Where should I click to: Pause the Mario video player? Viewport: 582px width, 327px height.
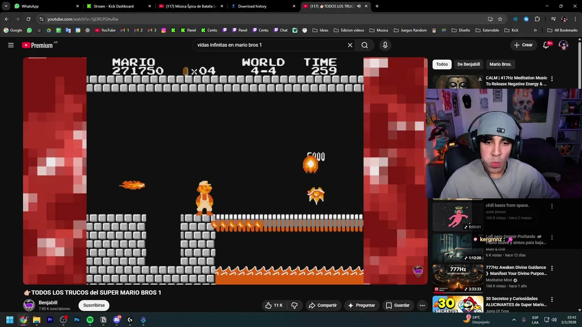[x=225, y=171]
